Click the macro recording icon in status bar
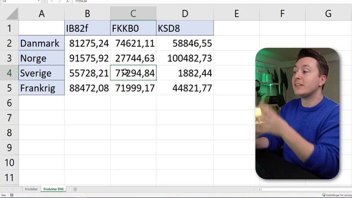Viewport: 352px width, 198px height. [x=12, y=195]
